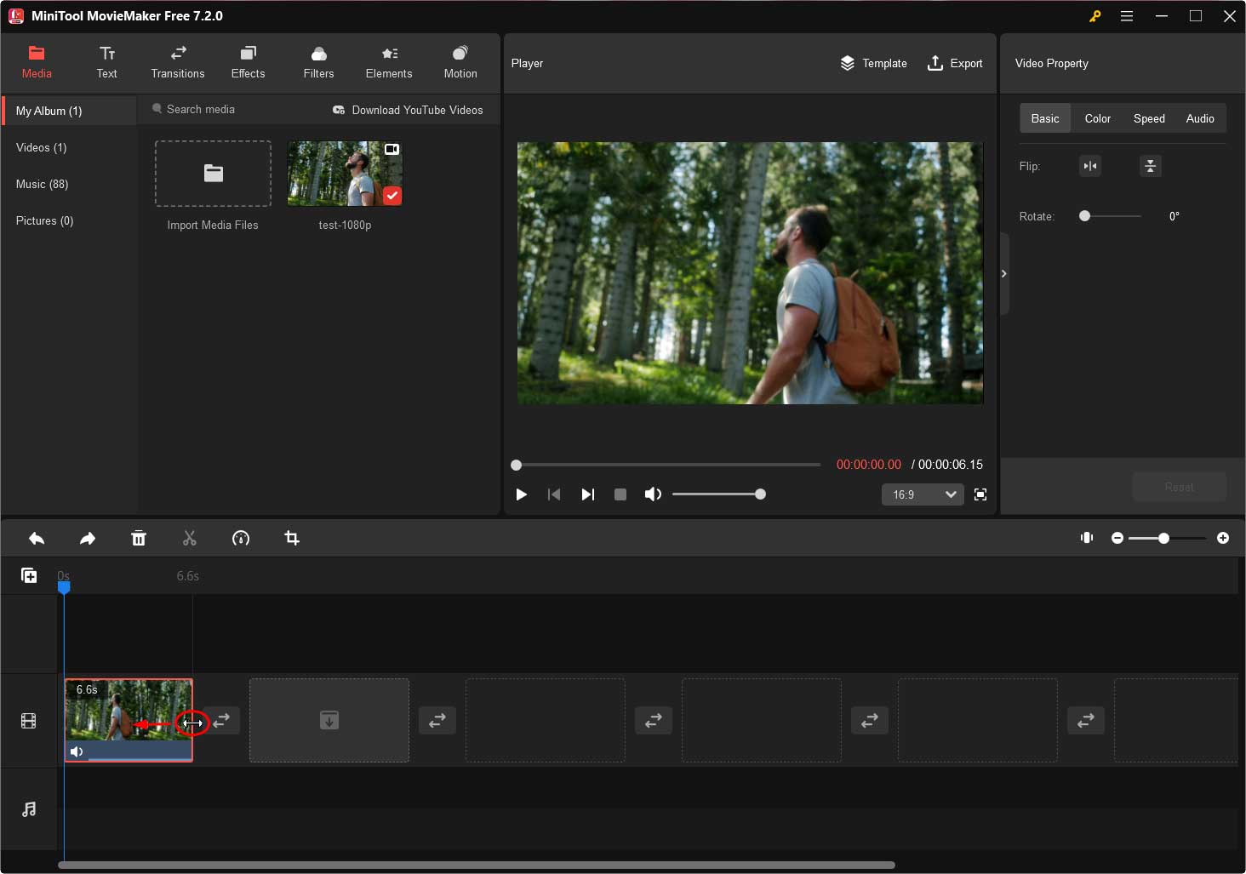Mute the timeline clip audio speaker
Viewport: 1246px width, 874px height.
pos(77,751)
